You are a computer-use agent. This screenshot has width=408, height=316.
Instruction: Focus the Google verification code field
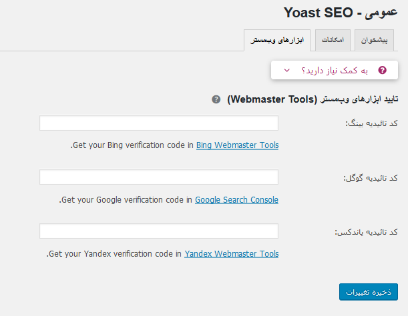point(159,177)
